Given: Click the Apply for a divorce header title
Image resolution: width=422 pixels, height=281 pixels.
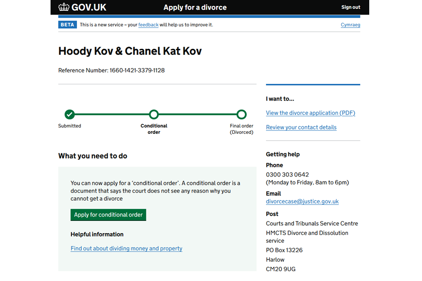Looking at the screenshot, I should (x=195, y=7).
